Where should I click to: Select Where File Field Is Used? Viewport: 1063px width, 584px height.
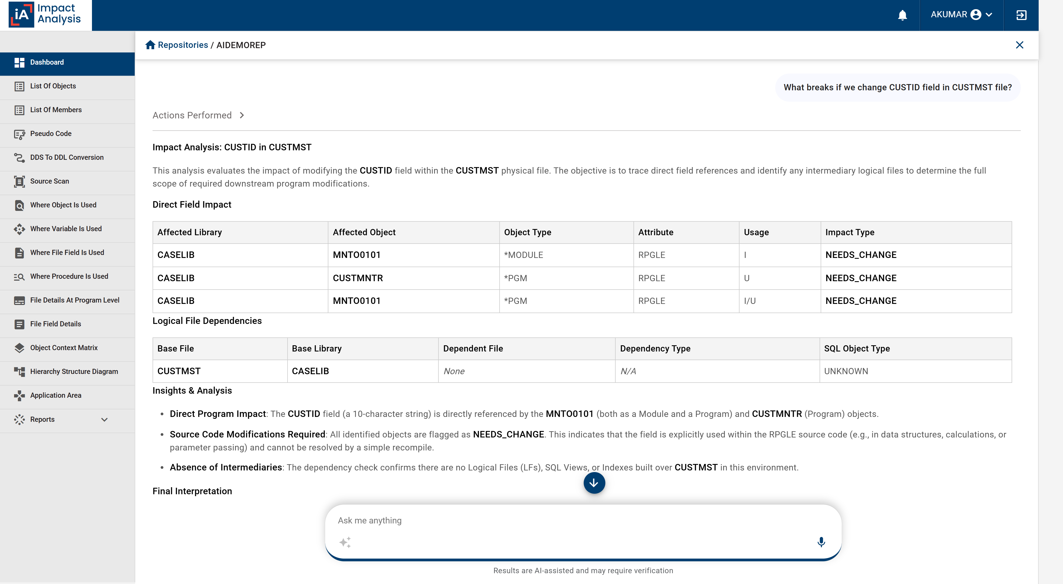67,253
